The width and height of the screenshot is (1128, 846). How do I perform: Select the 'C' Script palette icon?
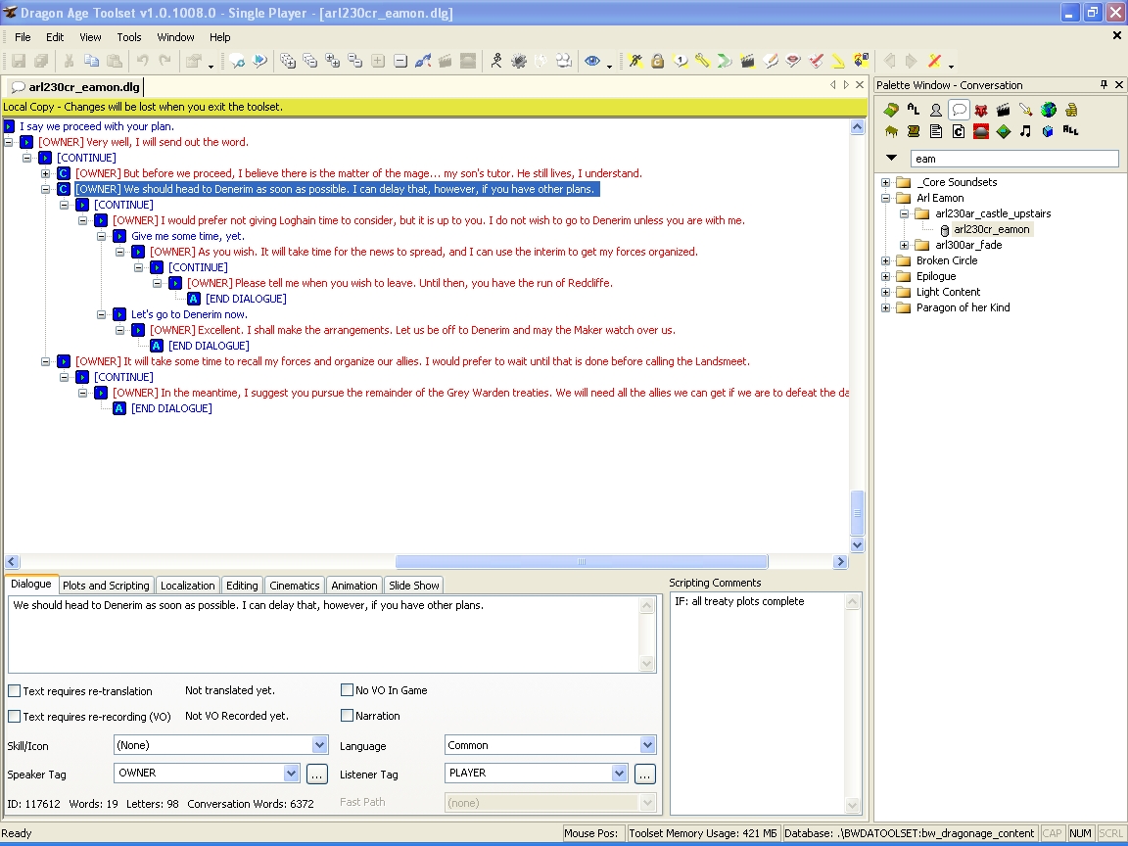point(959,131)
